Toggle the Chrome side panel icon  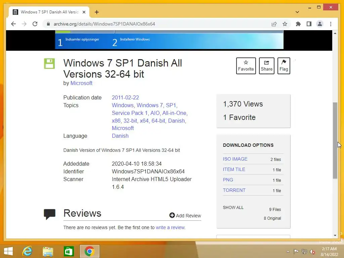coord(309,24)
